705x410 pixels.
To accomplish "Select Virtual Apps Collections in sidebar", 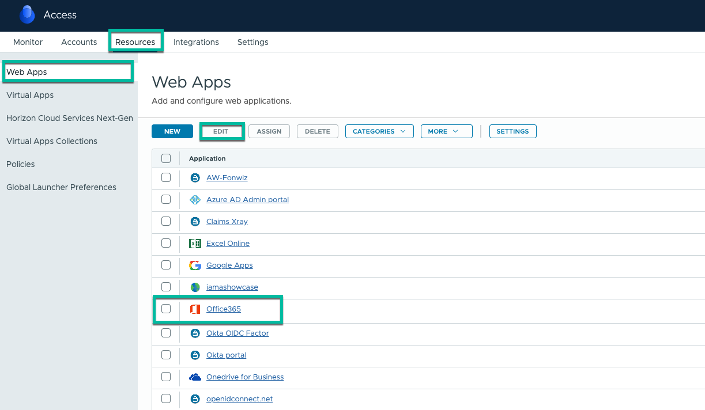I will [x=52, y=141].
